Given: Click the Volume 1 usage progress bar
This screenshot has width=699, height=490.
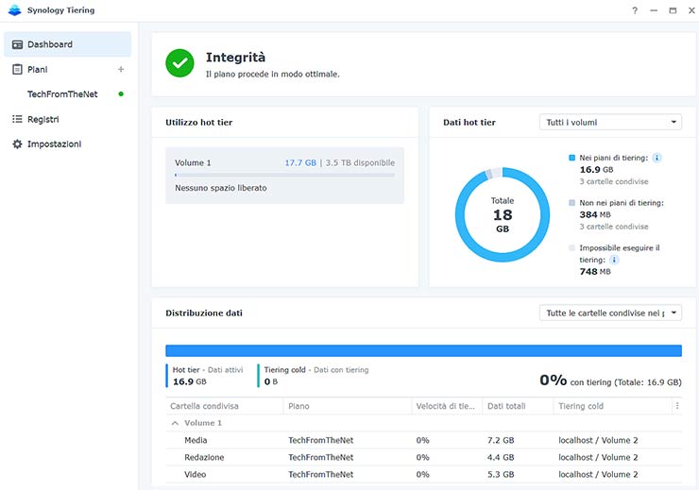Looking at the screenshot, I should pyautogui.click(x=284, y=175).
